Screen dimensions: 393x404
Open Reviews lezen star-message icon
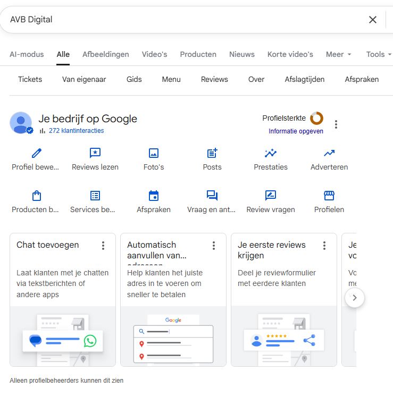[95, 153]
